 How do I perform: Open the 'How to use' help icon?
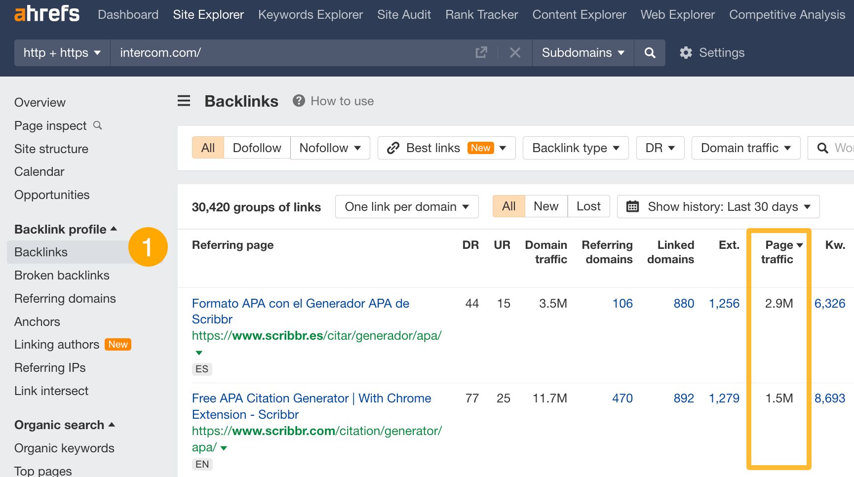[298, 101]
